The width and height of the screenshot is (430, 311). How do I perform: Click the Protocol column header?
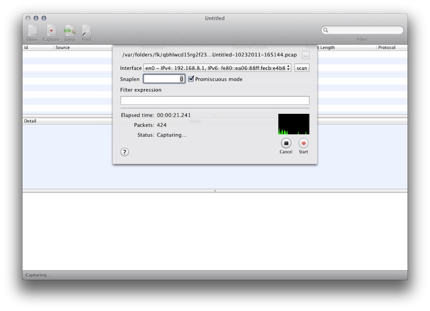pyautogui.click(x=391, y=48)
